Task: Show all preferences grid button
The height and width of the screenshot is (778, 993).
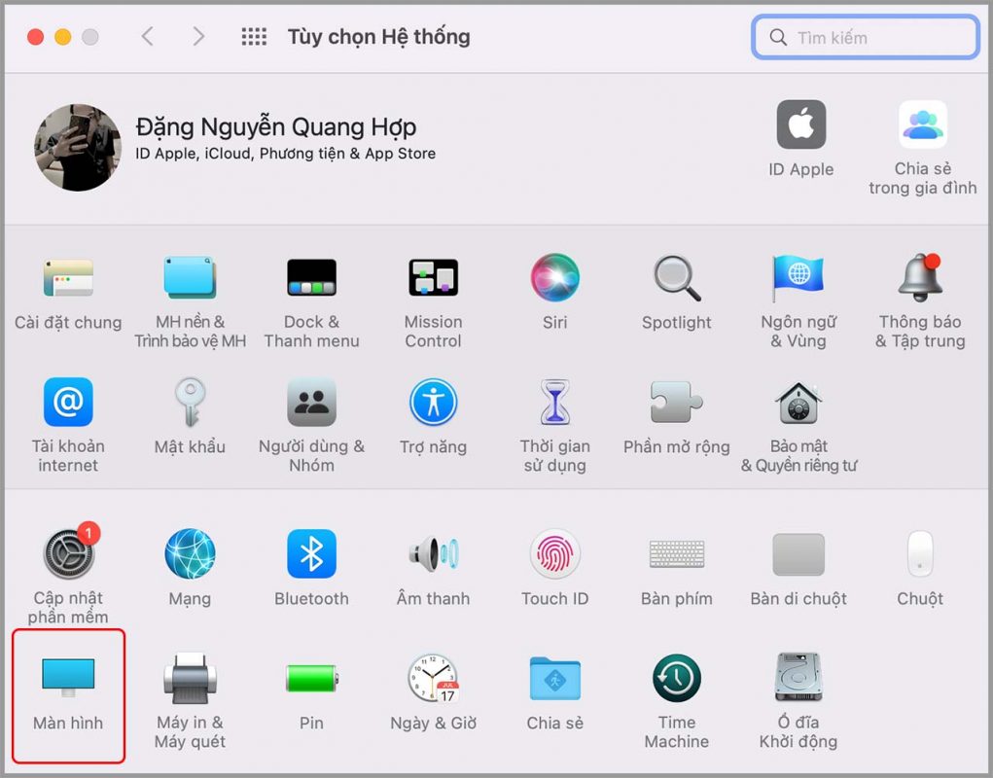Action: pos(254,37)
